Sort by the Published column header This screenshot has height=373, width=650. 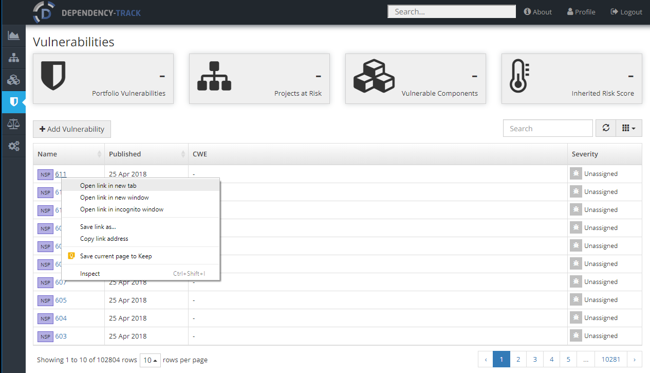pyautogui.click(x=146, y=154)
